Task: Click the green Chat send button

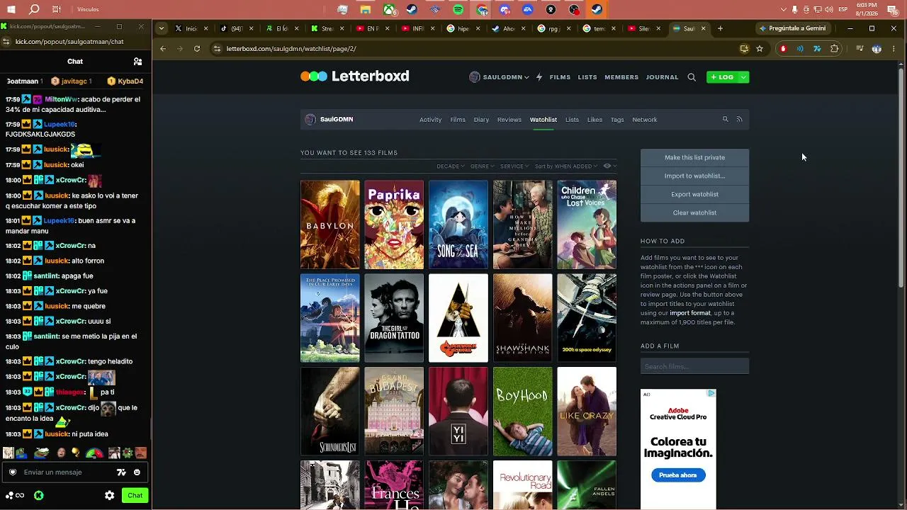Action: click(135, 496)
